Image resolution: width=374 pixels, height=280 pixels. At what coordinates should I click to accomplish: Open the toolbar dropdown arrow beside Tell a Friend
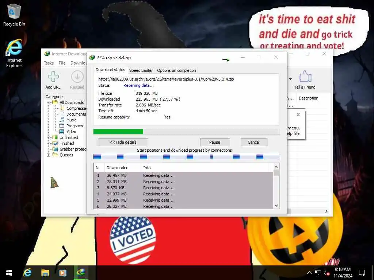tap(290, 79)
